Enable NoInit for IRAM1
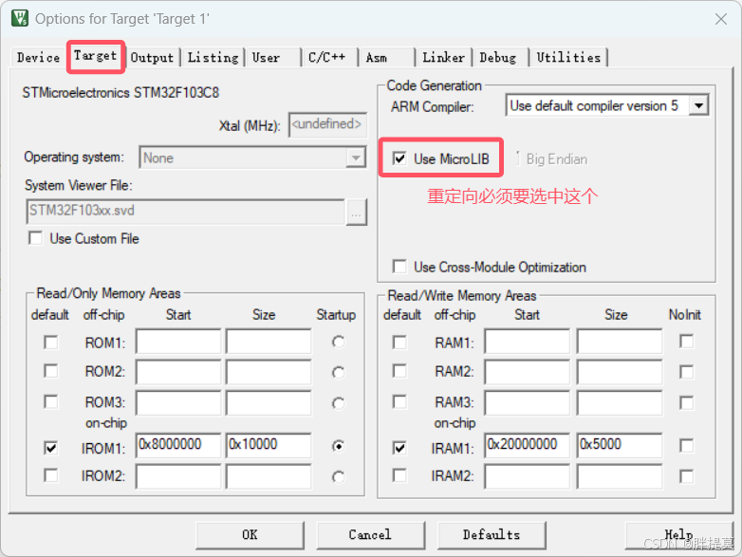This screenshot has height=557, width=742. click(687, 445)
